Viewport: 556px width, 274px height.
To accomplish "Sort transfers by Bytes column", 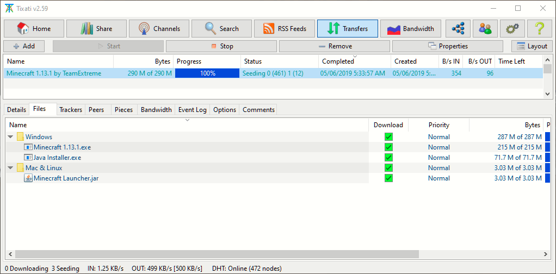I will click(x=144, y=61).
